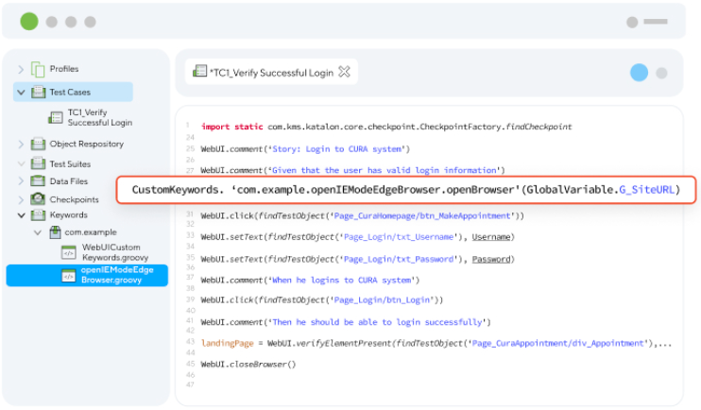701x410 pixels.
Task: Click the import static code line
Action: tap(386, 127)
